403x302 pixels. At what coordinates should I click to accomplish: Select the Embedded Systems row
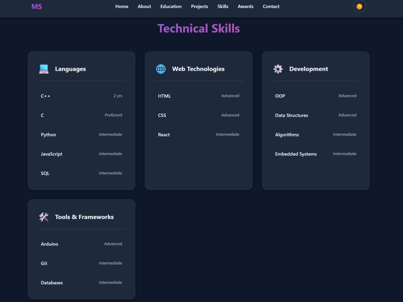click(x=316, y=154)
